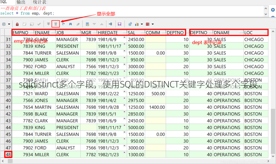Select row 40 by its row number
Image resolution: width=276 pixels, height=164 pixels.
pos(8,100)
